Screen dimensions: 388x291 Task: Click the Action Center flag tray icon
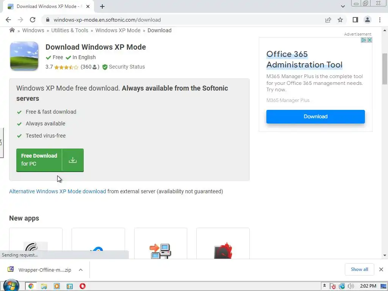coord(333,286)
